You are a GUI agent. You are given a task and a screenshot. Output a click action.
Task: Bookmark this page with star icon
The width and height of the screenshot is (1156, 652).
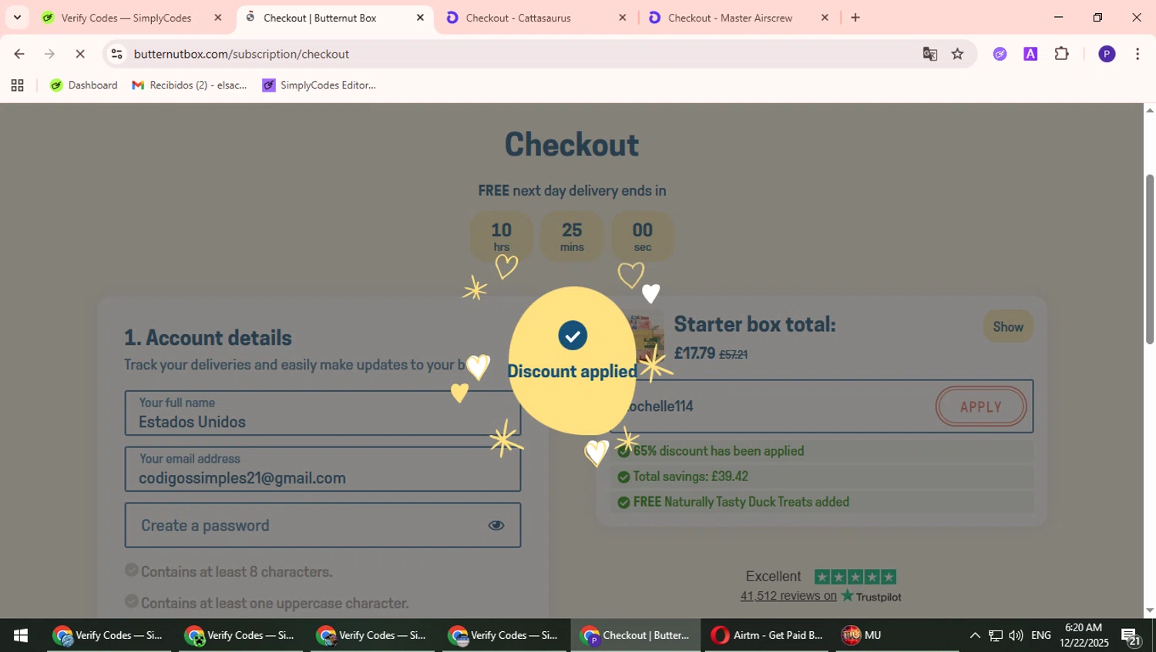tap(957, 54)
